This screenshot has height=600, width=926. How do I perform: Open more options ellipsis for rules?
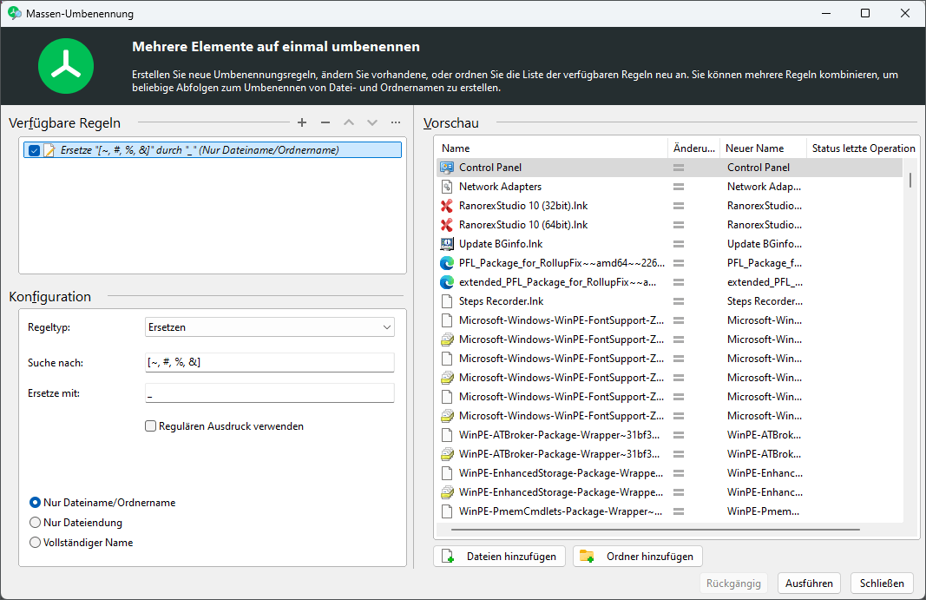396,122
